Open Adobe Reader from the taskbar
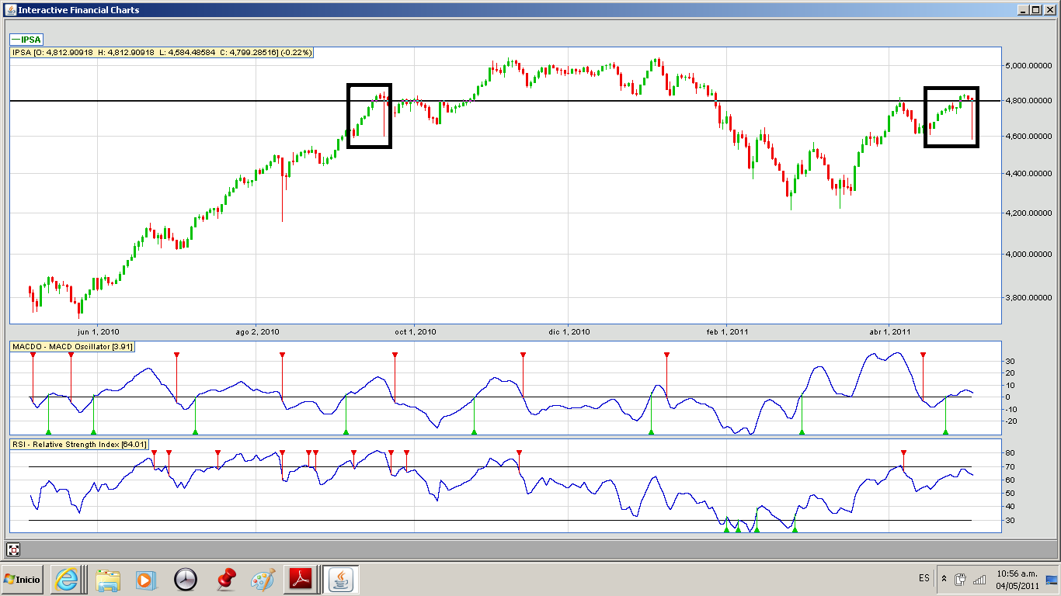 pyautogui.click(x=301, y=579)
